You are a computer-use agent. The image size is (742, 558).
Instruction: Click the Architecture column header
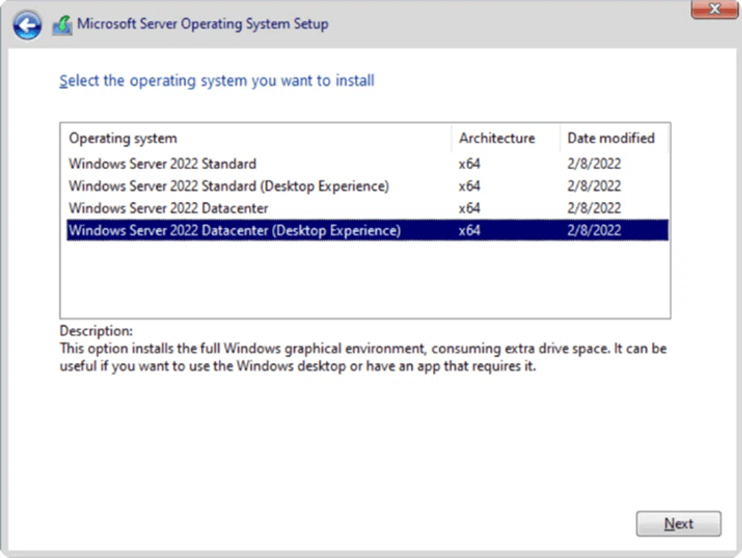(x=496, y=138)
